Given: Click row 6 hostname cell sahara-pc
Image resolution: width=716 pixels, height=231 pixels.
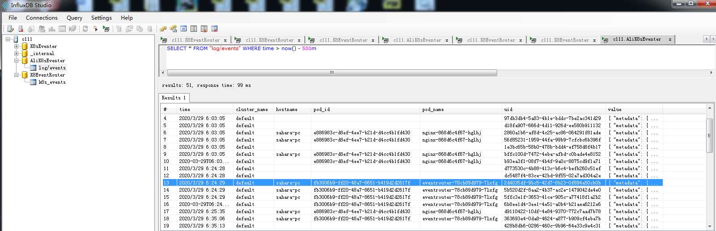Looking at the screenshot, I should (292, 133).
